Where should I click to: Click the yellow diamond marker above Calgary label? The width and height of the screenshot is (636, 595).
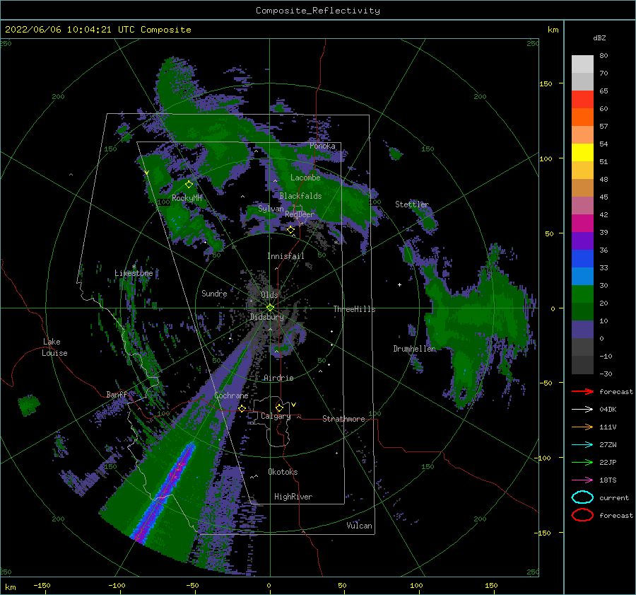[x=279, y=408]
